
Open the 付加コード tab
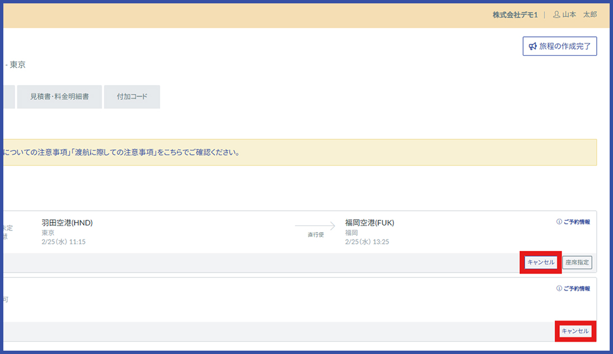coord(132,97)
